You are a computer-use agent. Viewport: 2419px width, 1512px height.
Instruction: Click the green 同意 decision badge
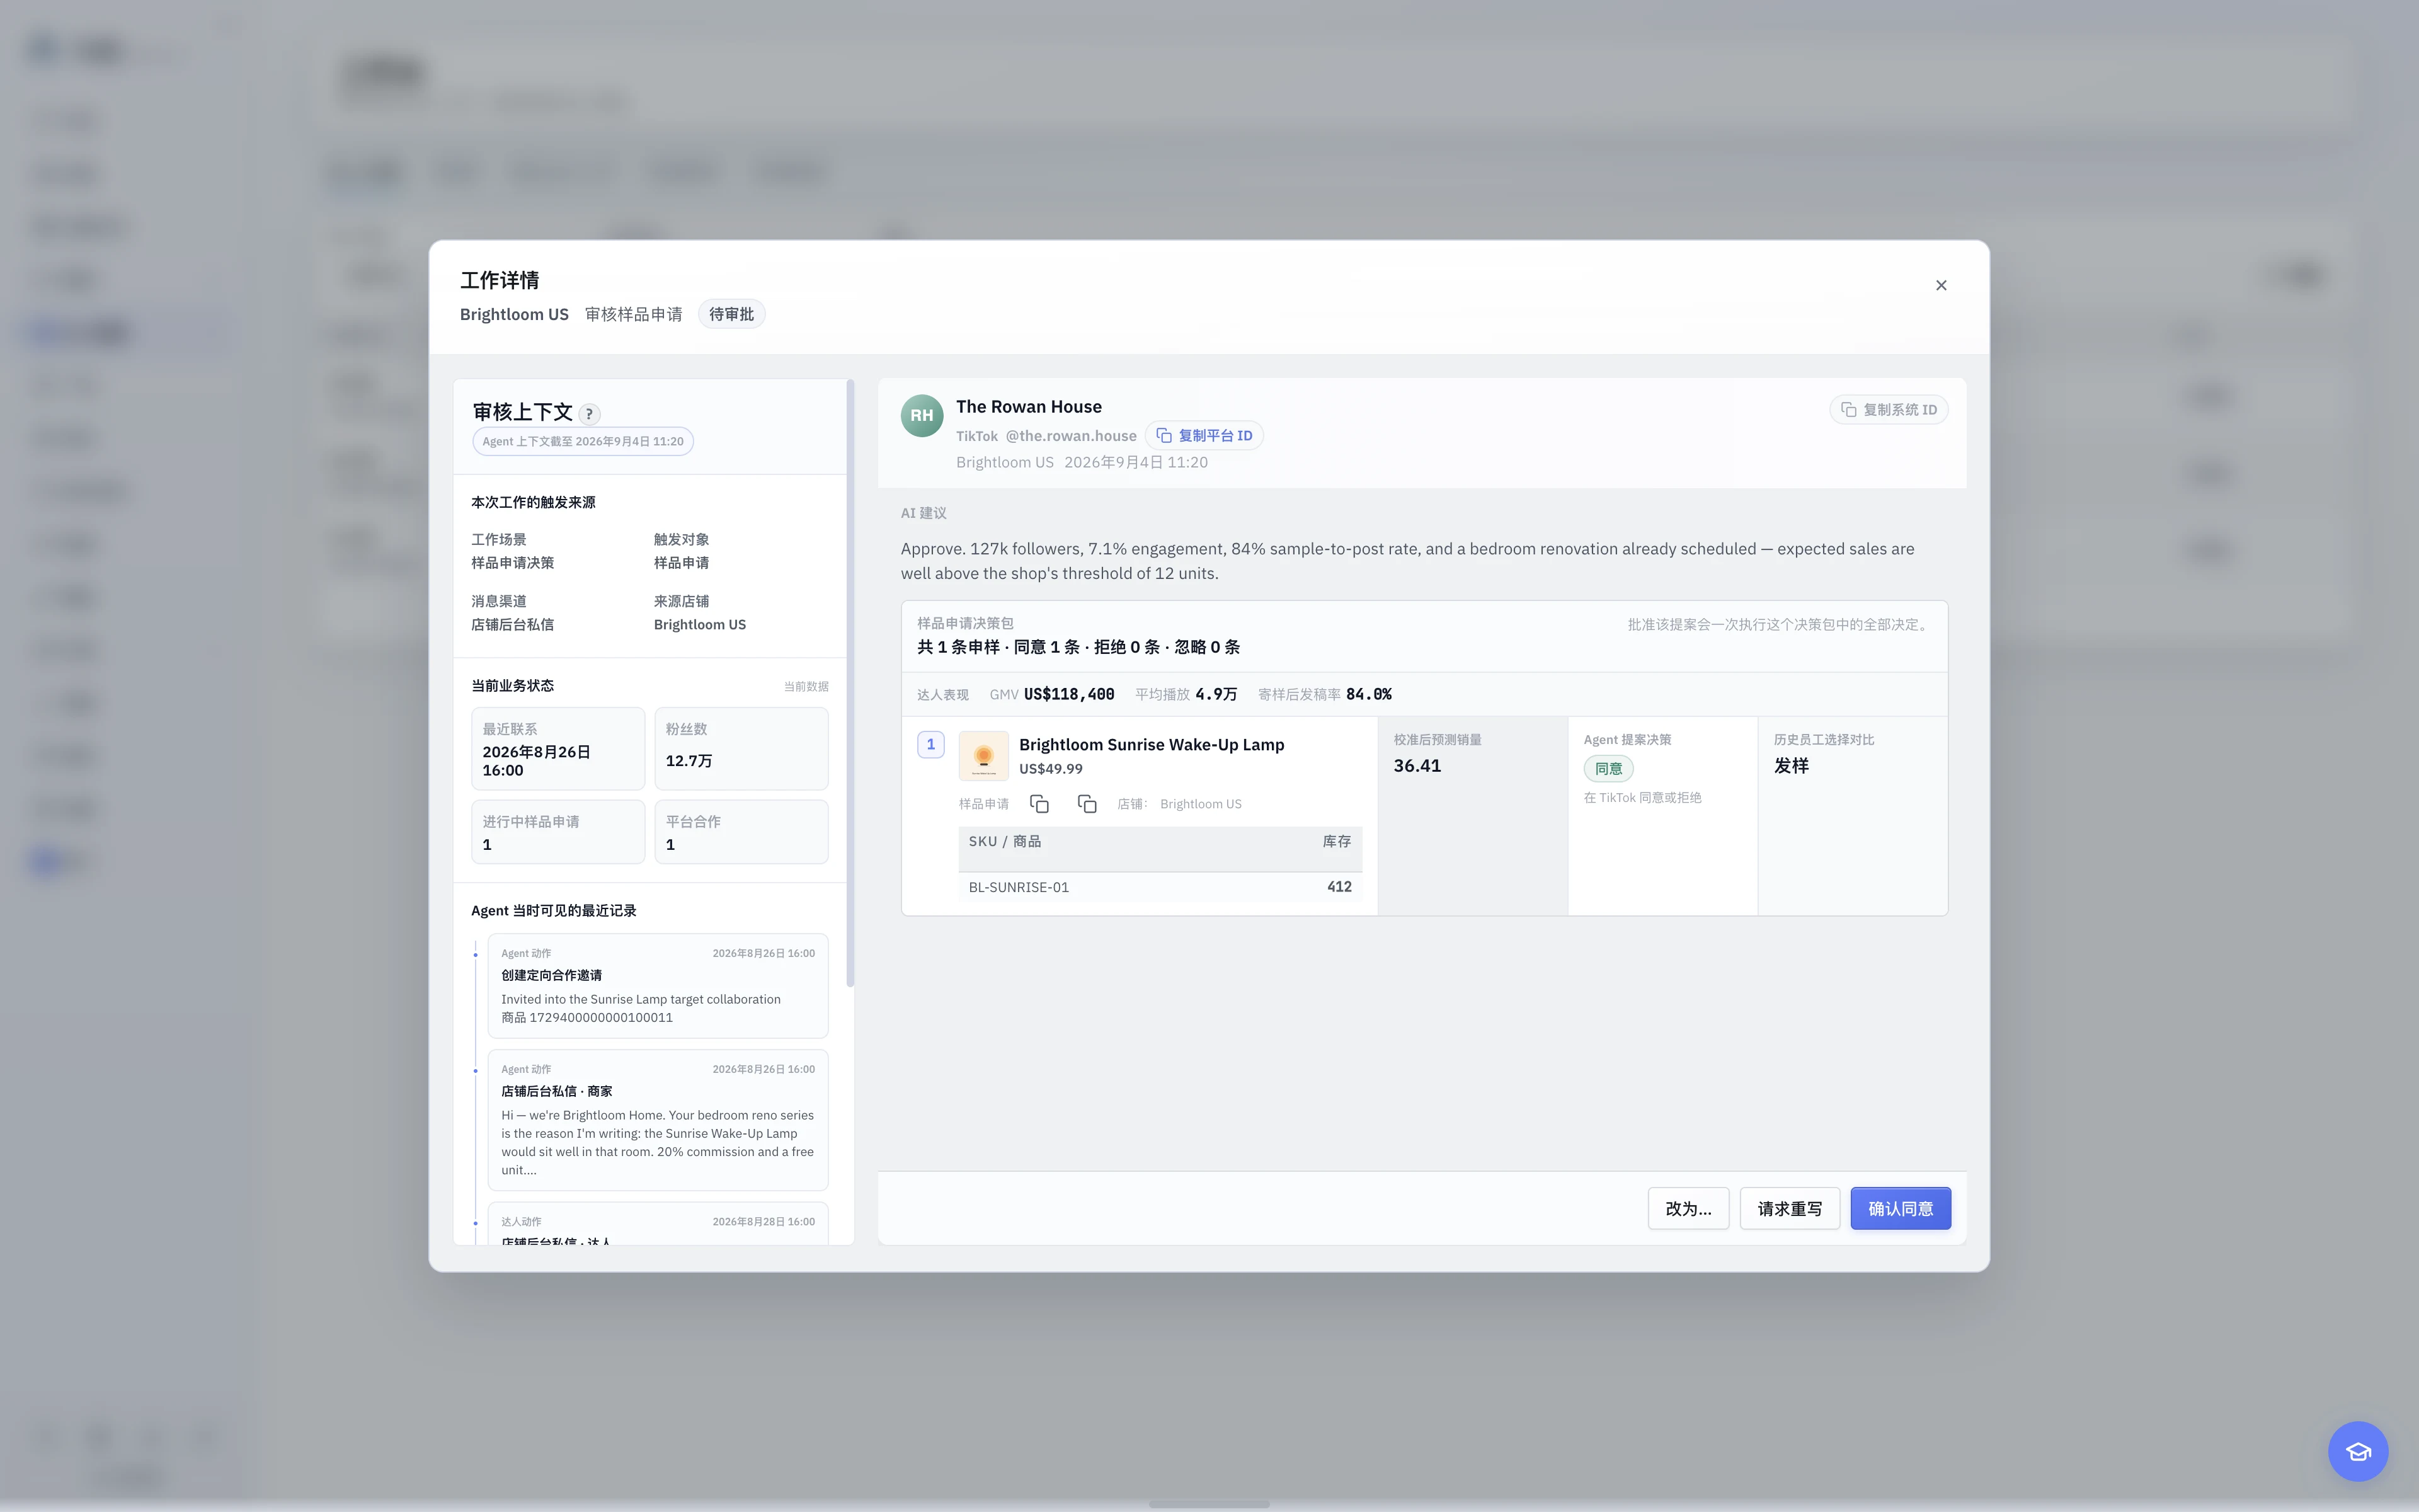tap(1608, 769)
